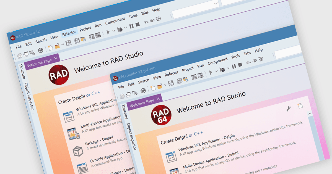The width and height of the screenshot is (332, 174).
Task: Open Refactor menu in 64-bit window
Action: (172, 73)
